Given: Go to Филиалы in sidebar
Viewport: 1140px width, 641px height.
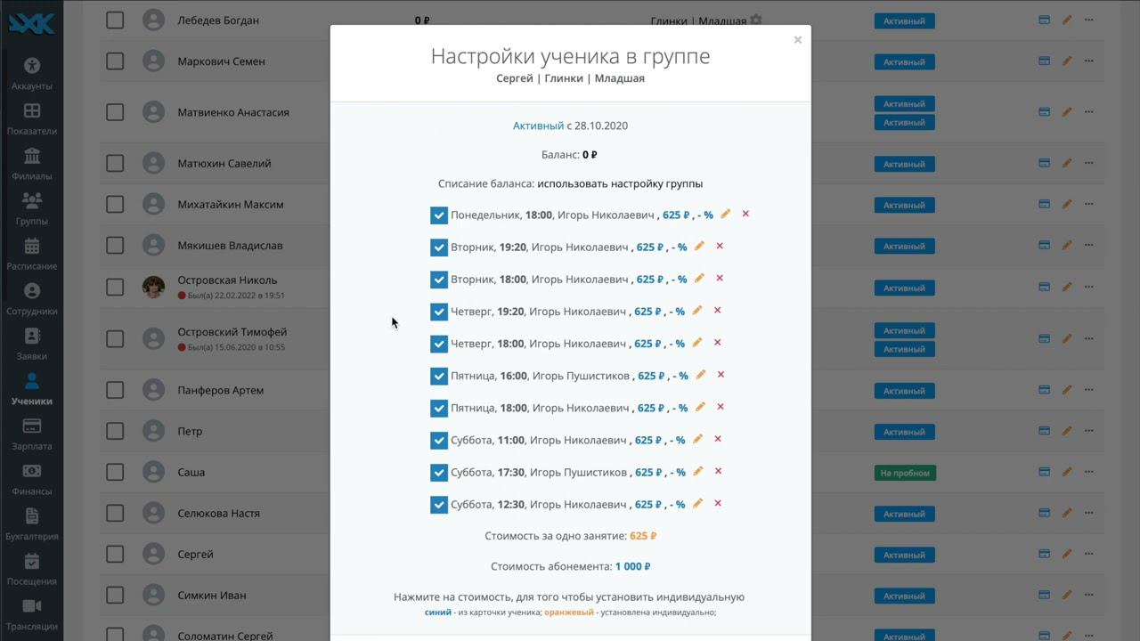Looking at the screenshot, I should click(32, 164).
